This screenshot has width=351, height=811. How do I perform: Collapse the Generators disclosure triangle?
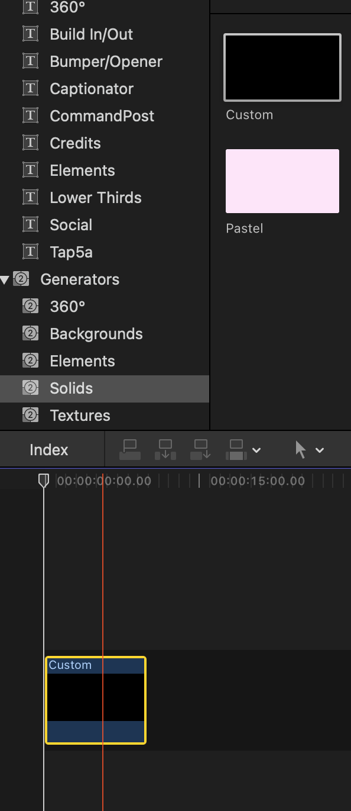pyautogui.click(x=5, y=279)
